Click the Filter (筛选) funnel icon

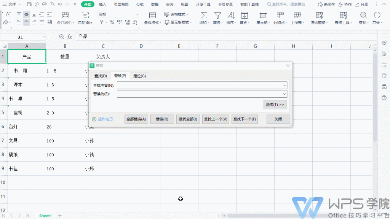tap(217, 16)
